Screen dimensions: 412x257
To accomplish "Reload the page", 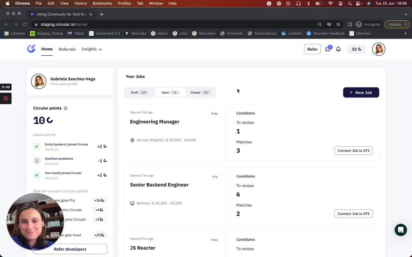I will coord(25,24).
